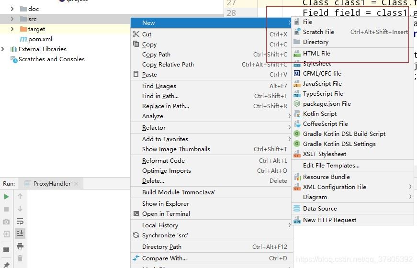Select pom.xml in the project tree

(x=40, y=39)
